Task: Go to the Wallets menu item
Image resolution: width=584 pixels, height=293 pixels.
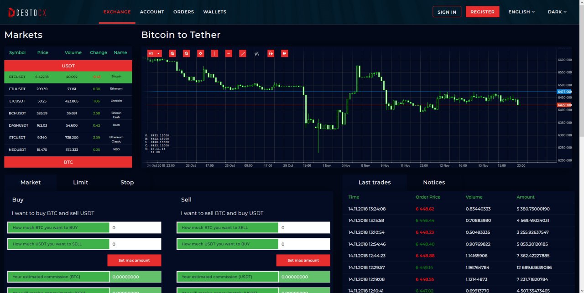Action: click(214, 12)
